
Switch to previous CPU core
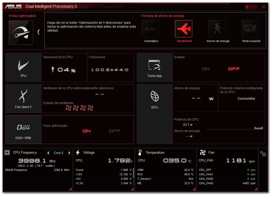coord(48,153)
